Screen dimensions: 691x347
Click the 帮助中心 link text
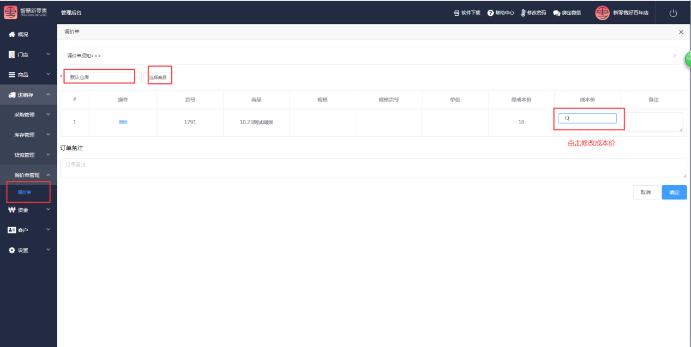504,13
